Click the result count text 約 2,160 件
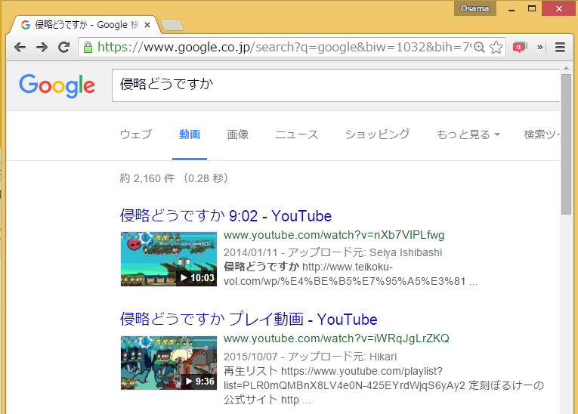This screenshot has height=414, width=578. pos(147,178)
